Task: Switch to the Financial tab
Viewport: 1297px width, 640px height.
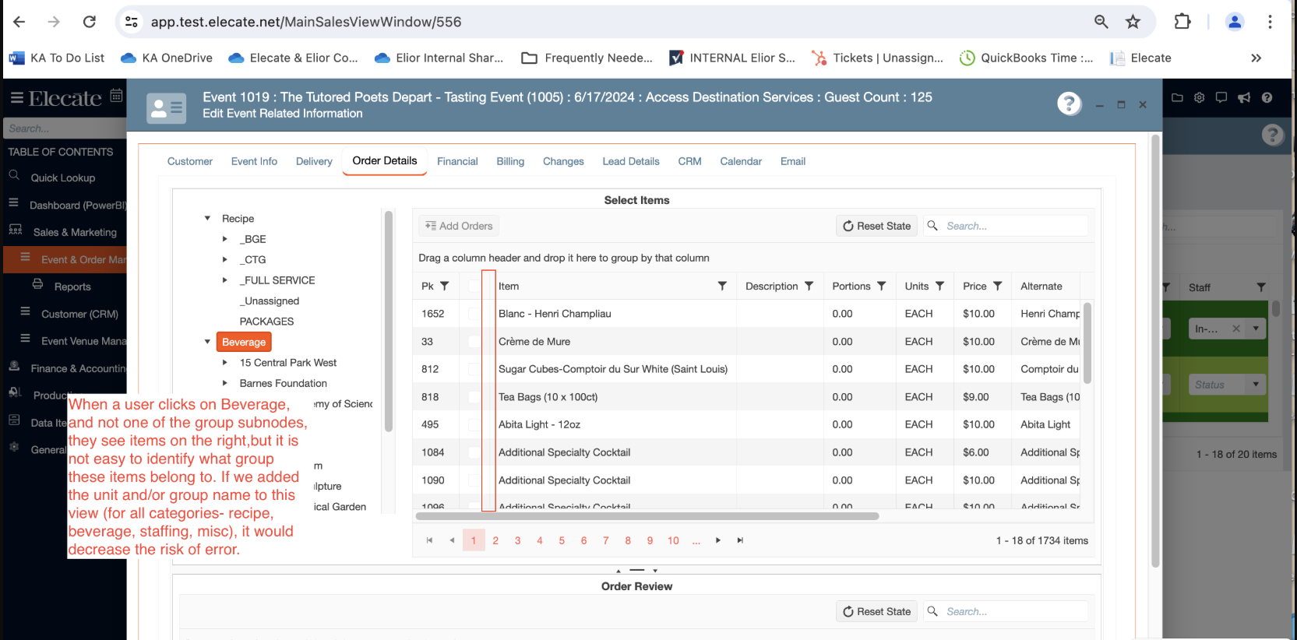Action: pos(457,161)
